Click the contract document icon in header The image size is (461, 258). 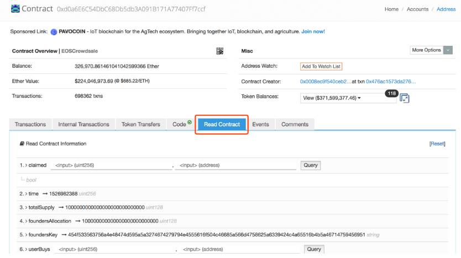click(15, 9)
